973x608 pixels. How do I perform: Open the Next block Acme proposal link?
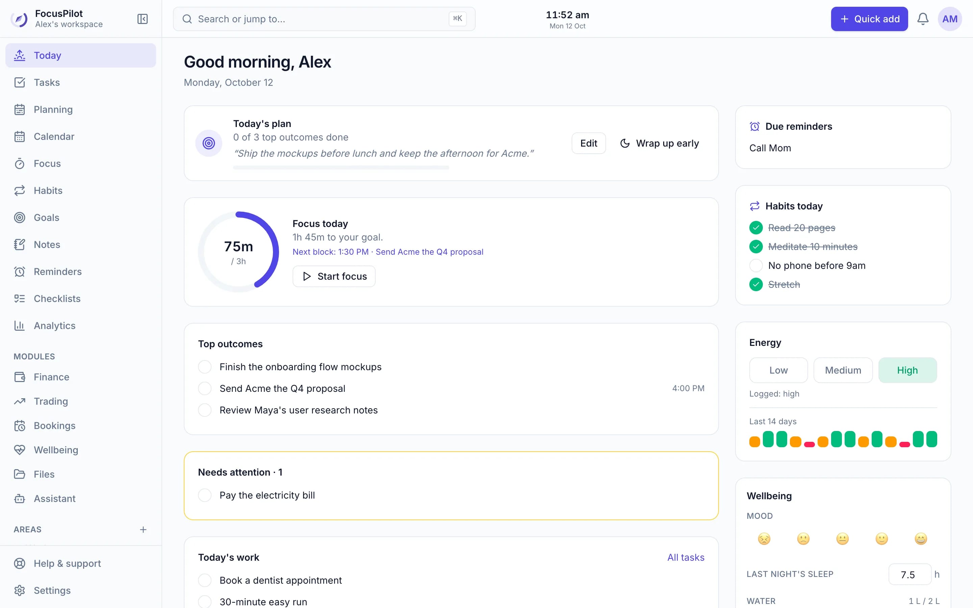(388, 252)
